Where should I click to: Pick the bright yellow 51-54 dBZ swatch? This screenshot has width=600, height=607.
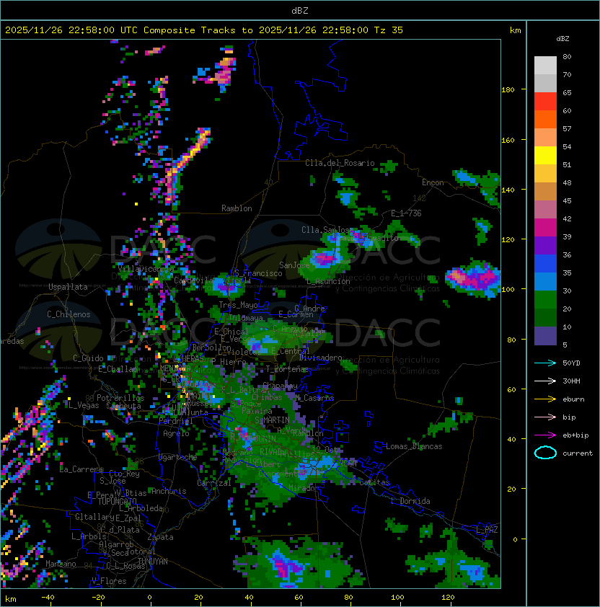coord(545,156)
